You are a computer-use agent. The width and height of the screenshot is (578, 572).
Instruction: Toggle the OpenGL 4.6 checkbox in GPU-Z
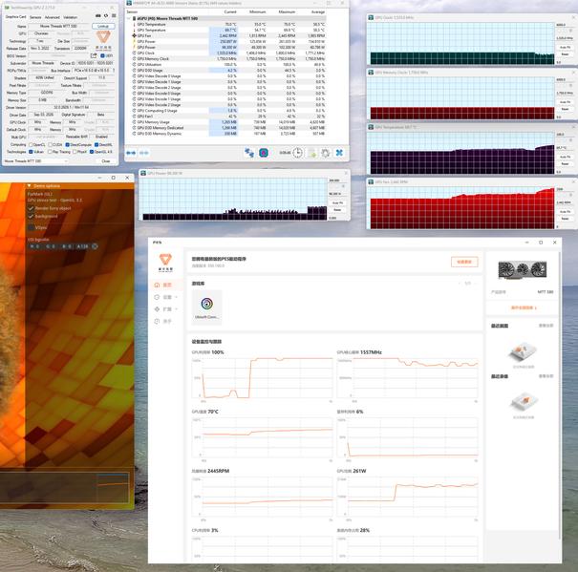pyautogui.click(x=92, y=152)
